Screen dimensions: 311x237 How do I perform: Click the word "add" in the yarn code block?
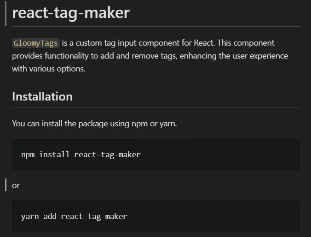click(50, 216)
